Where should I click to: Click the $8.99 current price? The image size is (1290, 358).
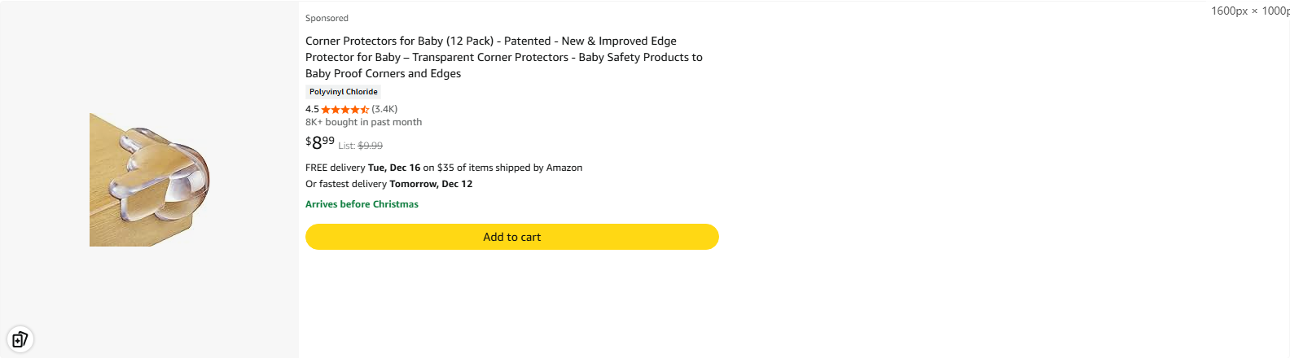(x=320, y=142)
